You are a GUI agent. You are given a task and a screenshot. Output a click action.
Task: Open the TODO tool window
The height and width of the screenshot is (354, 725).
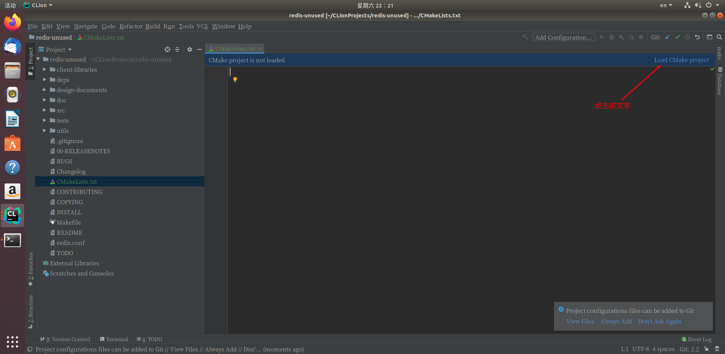pos(149,339)
